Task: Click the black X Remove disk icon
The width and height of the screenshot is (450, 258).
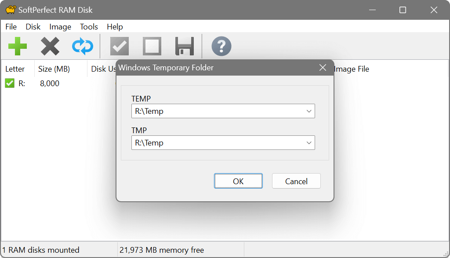Action: pyautogui.click(x=50, y=46)
